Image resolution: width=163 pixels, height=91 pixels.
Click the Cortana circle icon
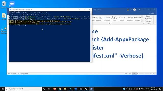[x=44, y=89]
